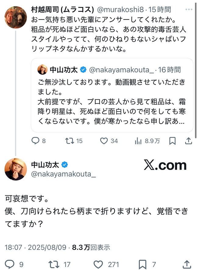Viewport: 198px width, 270px height.
Task: Like the main post with 271 likes
Action: [x=98, y=264]
